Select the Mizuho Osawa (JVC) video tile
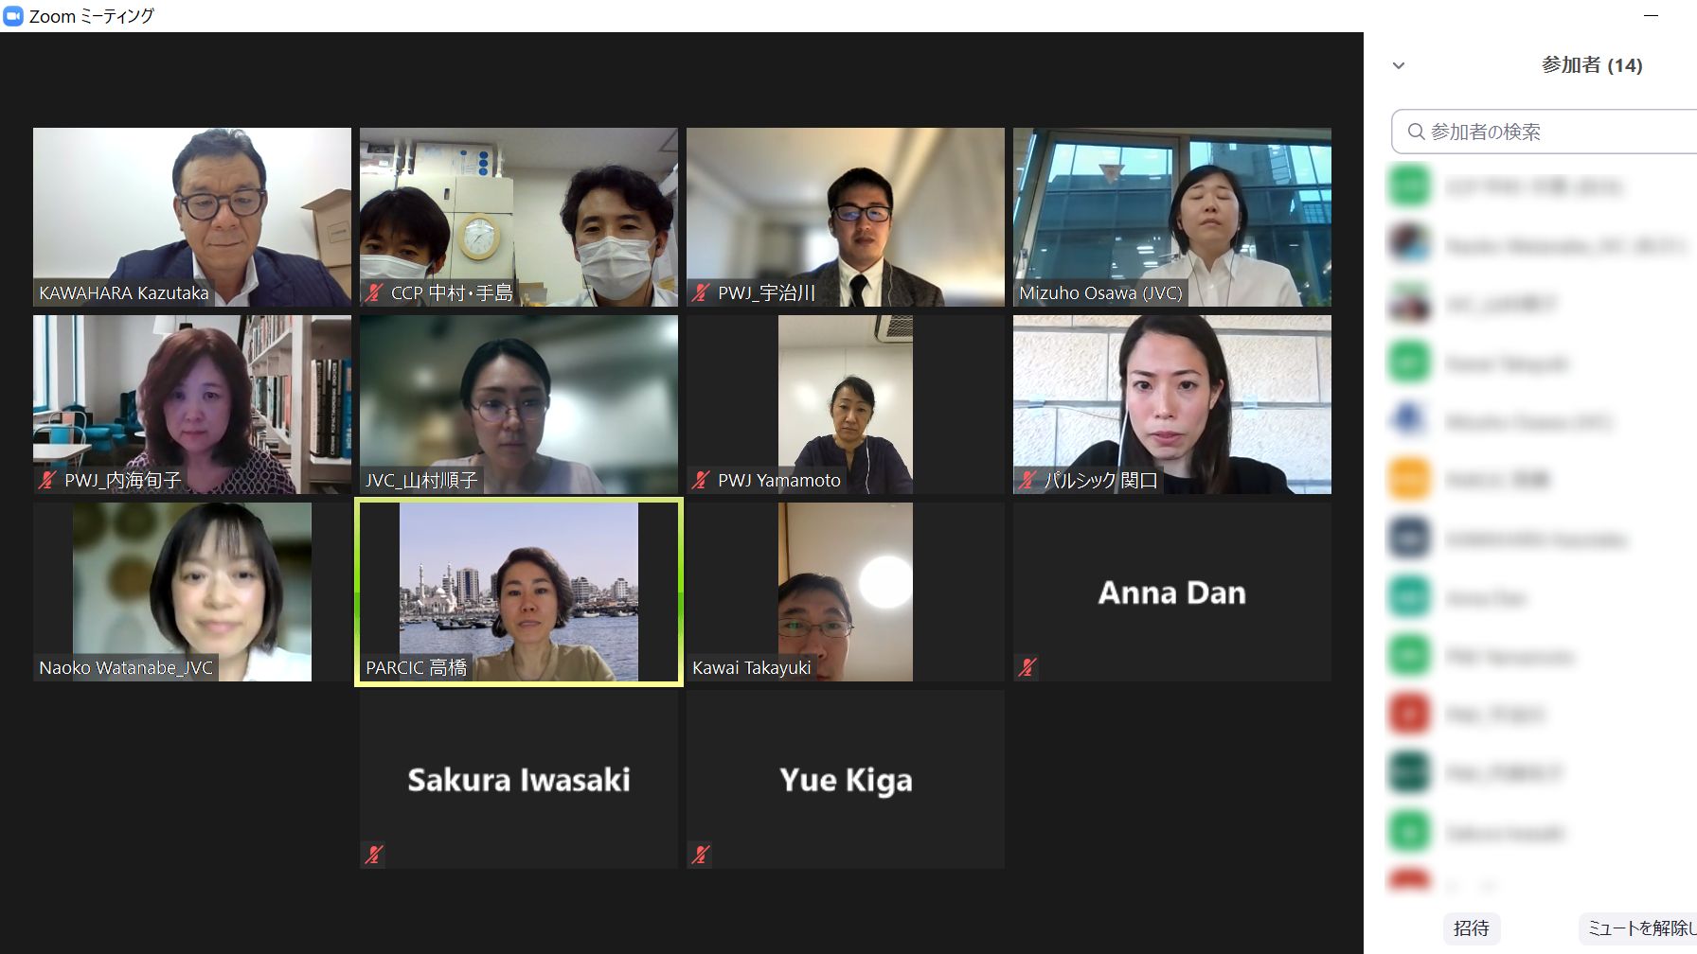This screenshot has width=1697, height=954. pyautogui.click(x=1172, y=217)
